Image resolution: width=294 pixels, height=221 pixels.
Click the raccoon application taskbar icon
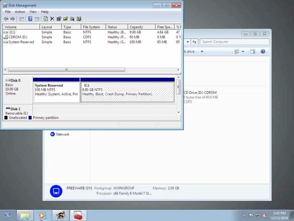click(x=61, y=215)
